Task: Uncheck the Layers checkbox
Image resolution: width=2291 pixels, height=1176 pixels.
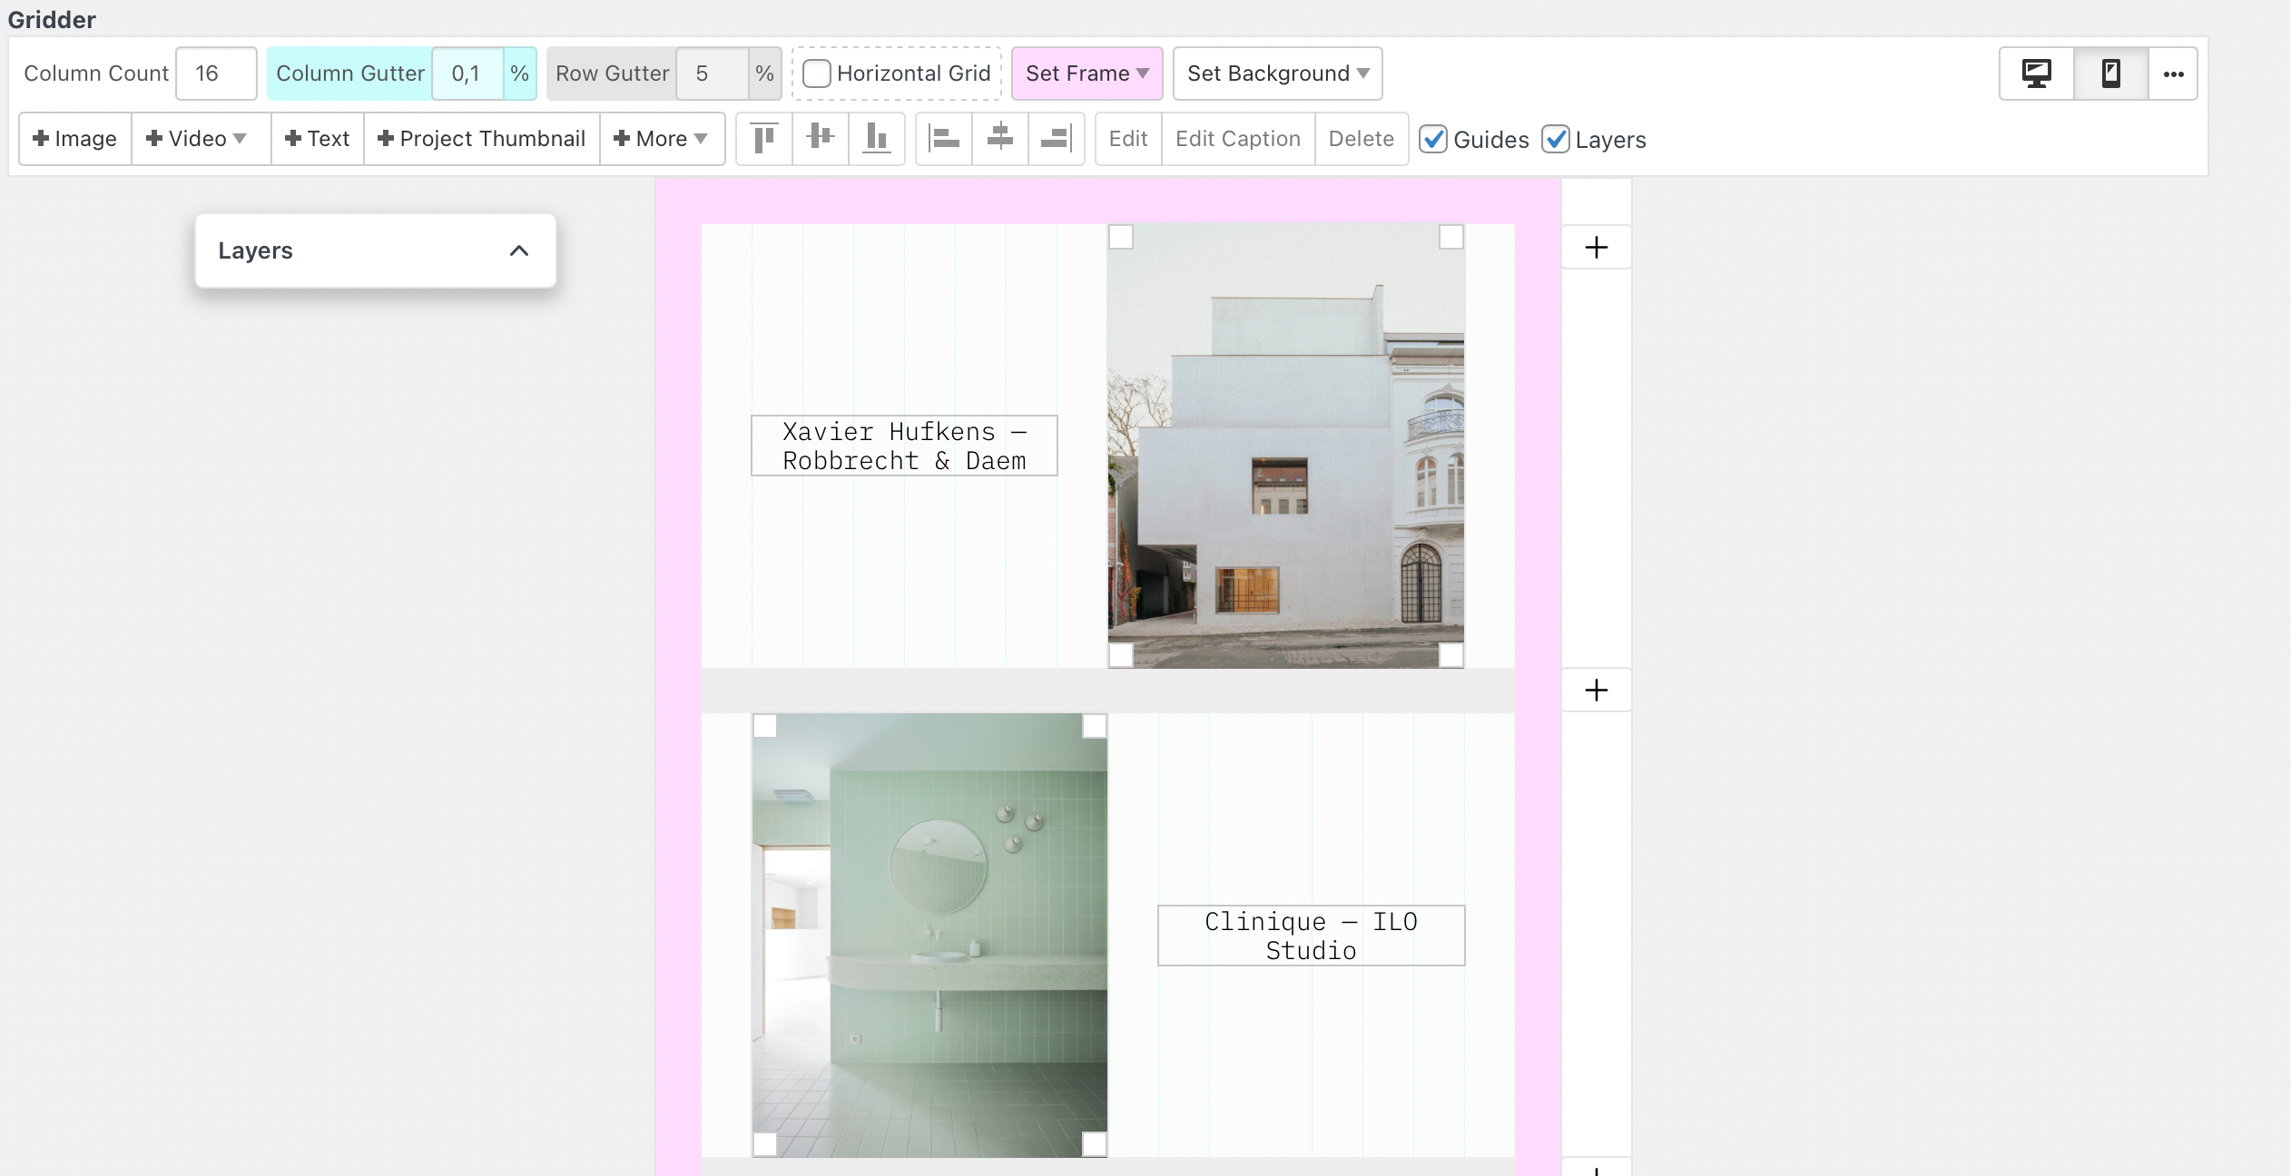Action: pos(1556,139)
